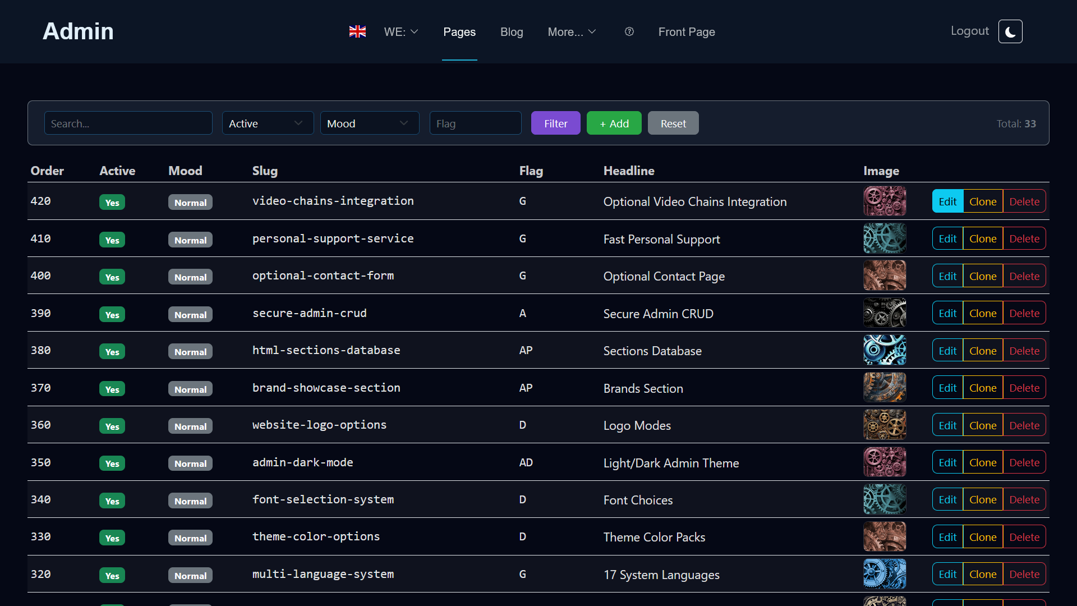Viewport: 1077px width, 606px height.
Task: Open the help question mark icon
Action: coord(629,31)
